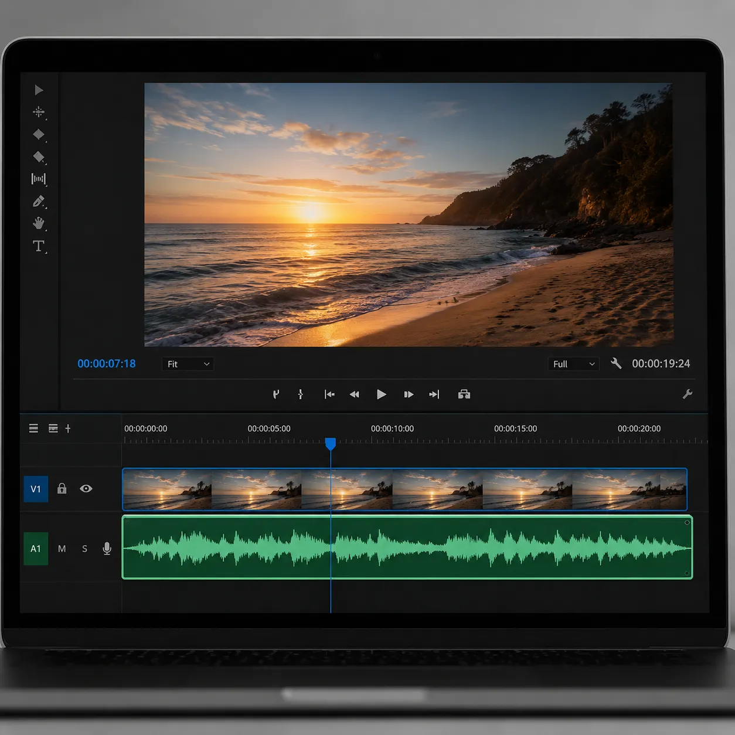
Task: Open timeline hamburger panel menu
Action: tap(33, 428)
